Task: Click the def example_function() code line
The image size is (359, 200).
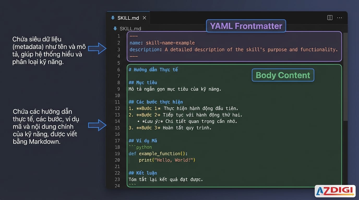Action: pyautogui.click(x=158, y=154)
